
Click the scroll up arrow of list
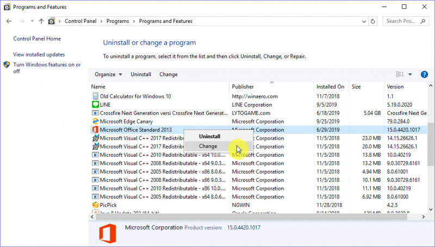pos(431,85)
